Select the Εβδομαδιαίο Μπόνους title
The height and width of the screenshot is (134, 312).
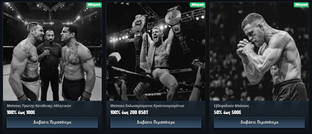coord(231,106)
